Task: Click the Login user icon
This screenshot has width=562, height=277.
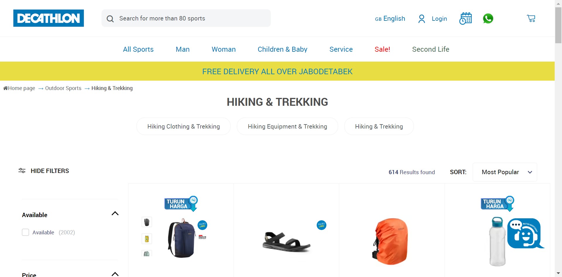Action: point(421,19)
